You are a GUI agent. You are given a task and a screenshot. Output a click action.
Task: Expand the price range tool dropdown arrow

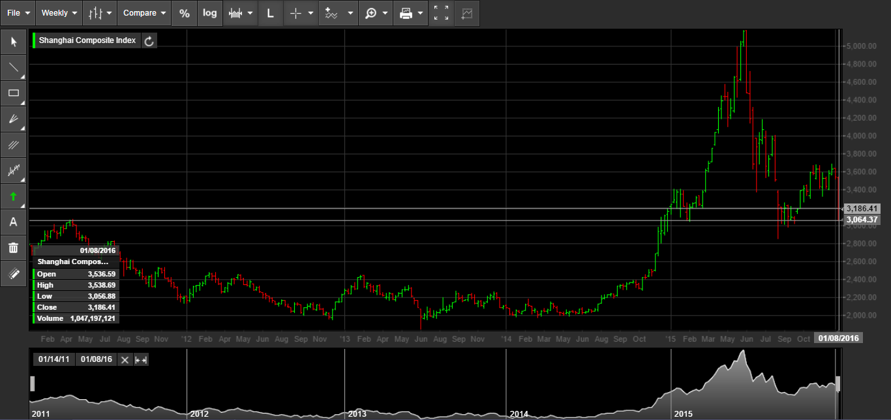point(250,13)
